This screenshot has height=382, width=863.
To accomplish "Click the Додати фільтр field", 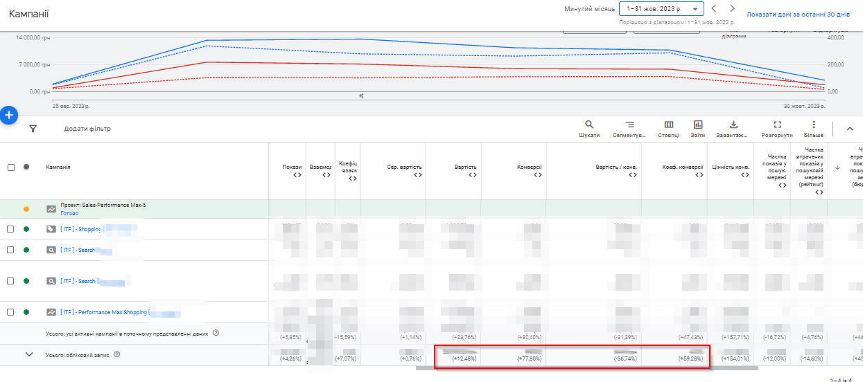I will pos(87,129).
